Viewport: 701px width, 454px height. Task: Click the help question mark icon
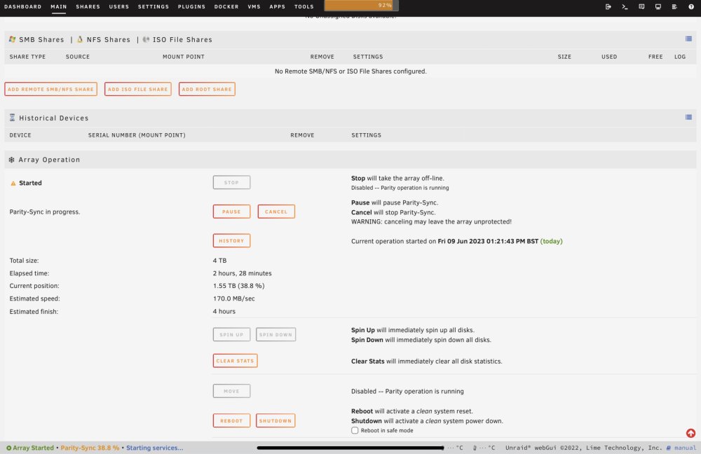tap(690, 7)
